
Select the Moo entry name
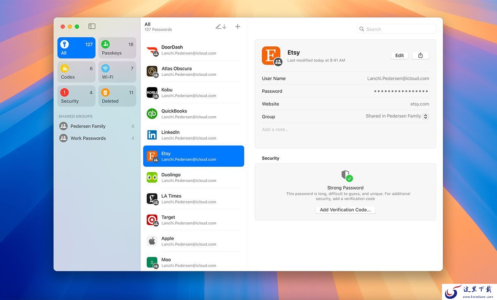(166, 259)
